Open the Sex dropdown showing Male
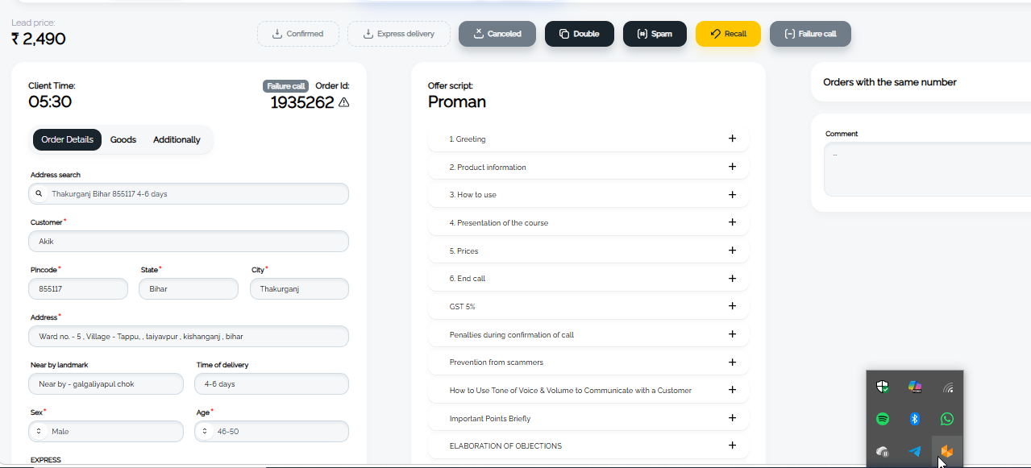The image size is (1031, 468). pos(106,432)
